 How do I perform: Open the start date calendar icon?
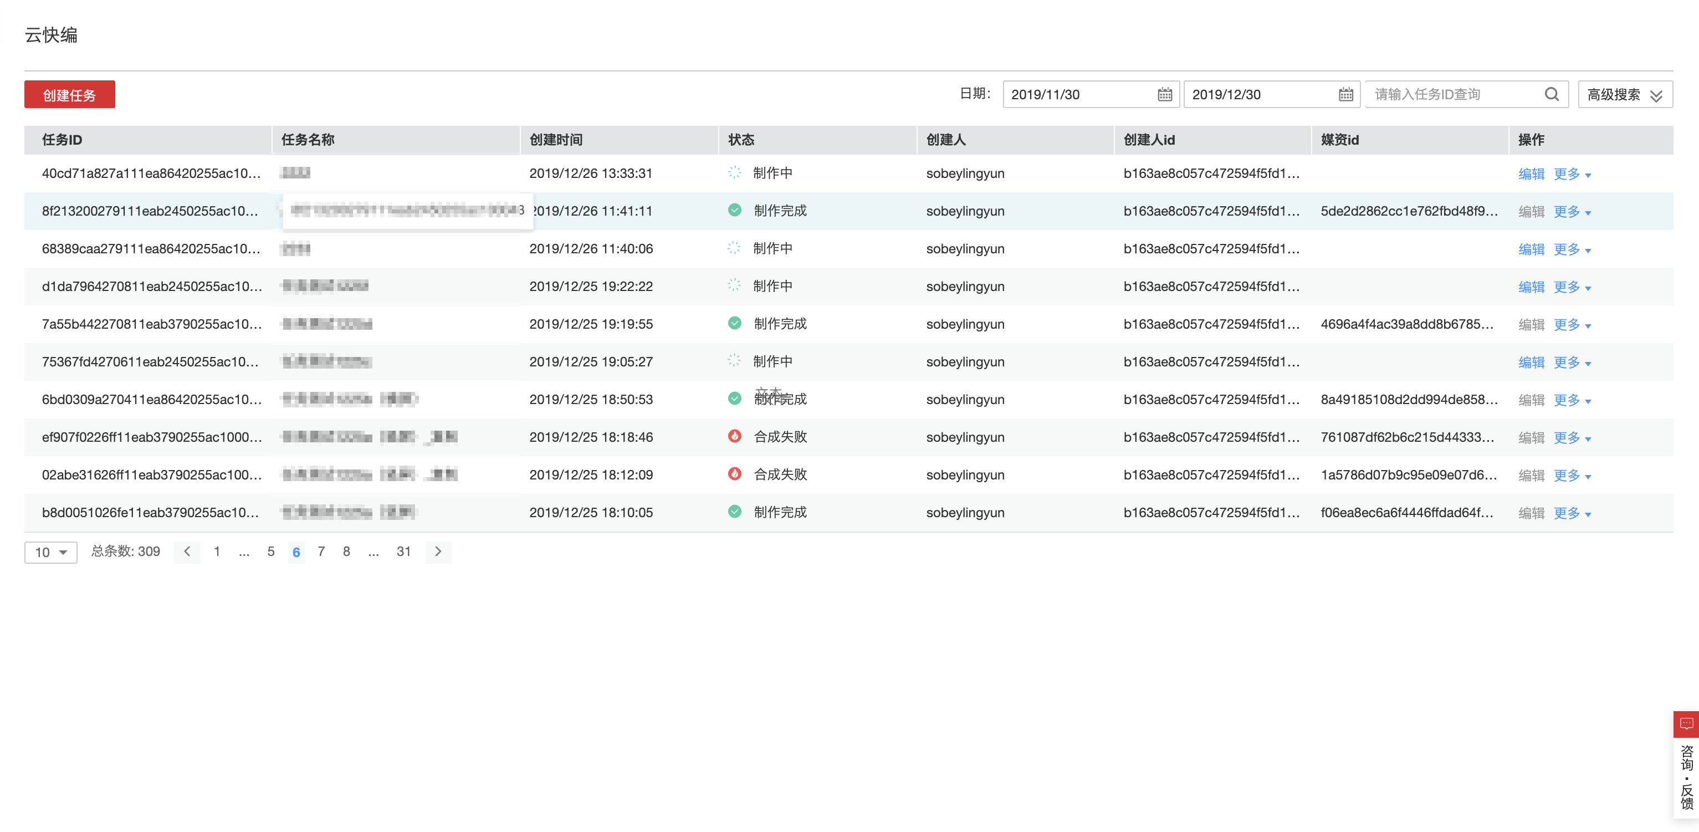click(1165, 94)
